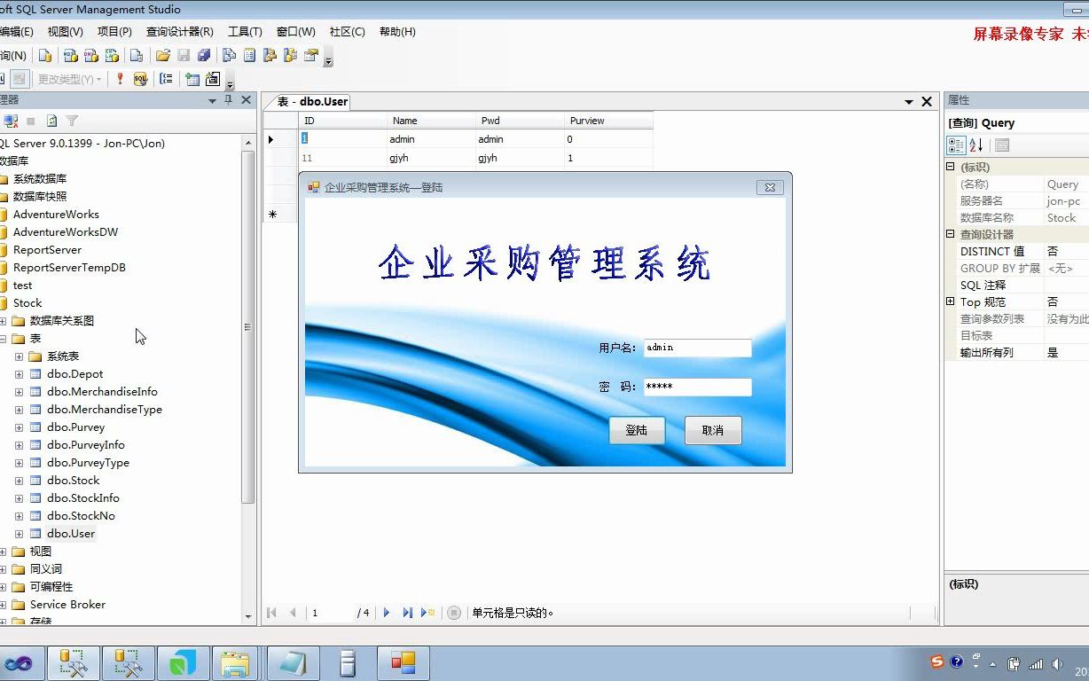Click the Show Diagram Pane icon
The image size is (1089, 681).
pyautogui.click(x=4, y=80)
